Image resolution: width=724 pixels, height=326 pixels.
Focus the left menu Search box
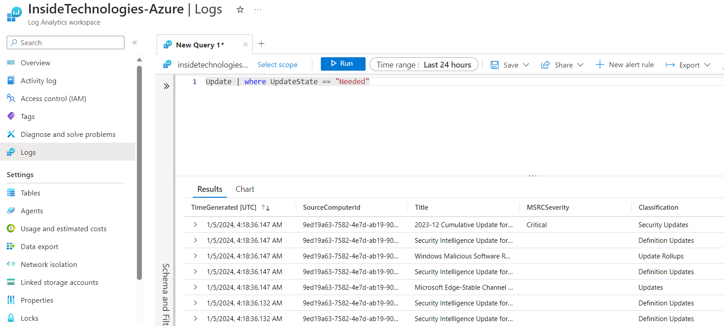coord(65,42)
